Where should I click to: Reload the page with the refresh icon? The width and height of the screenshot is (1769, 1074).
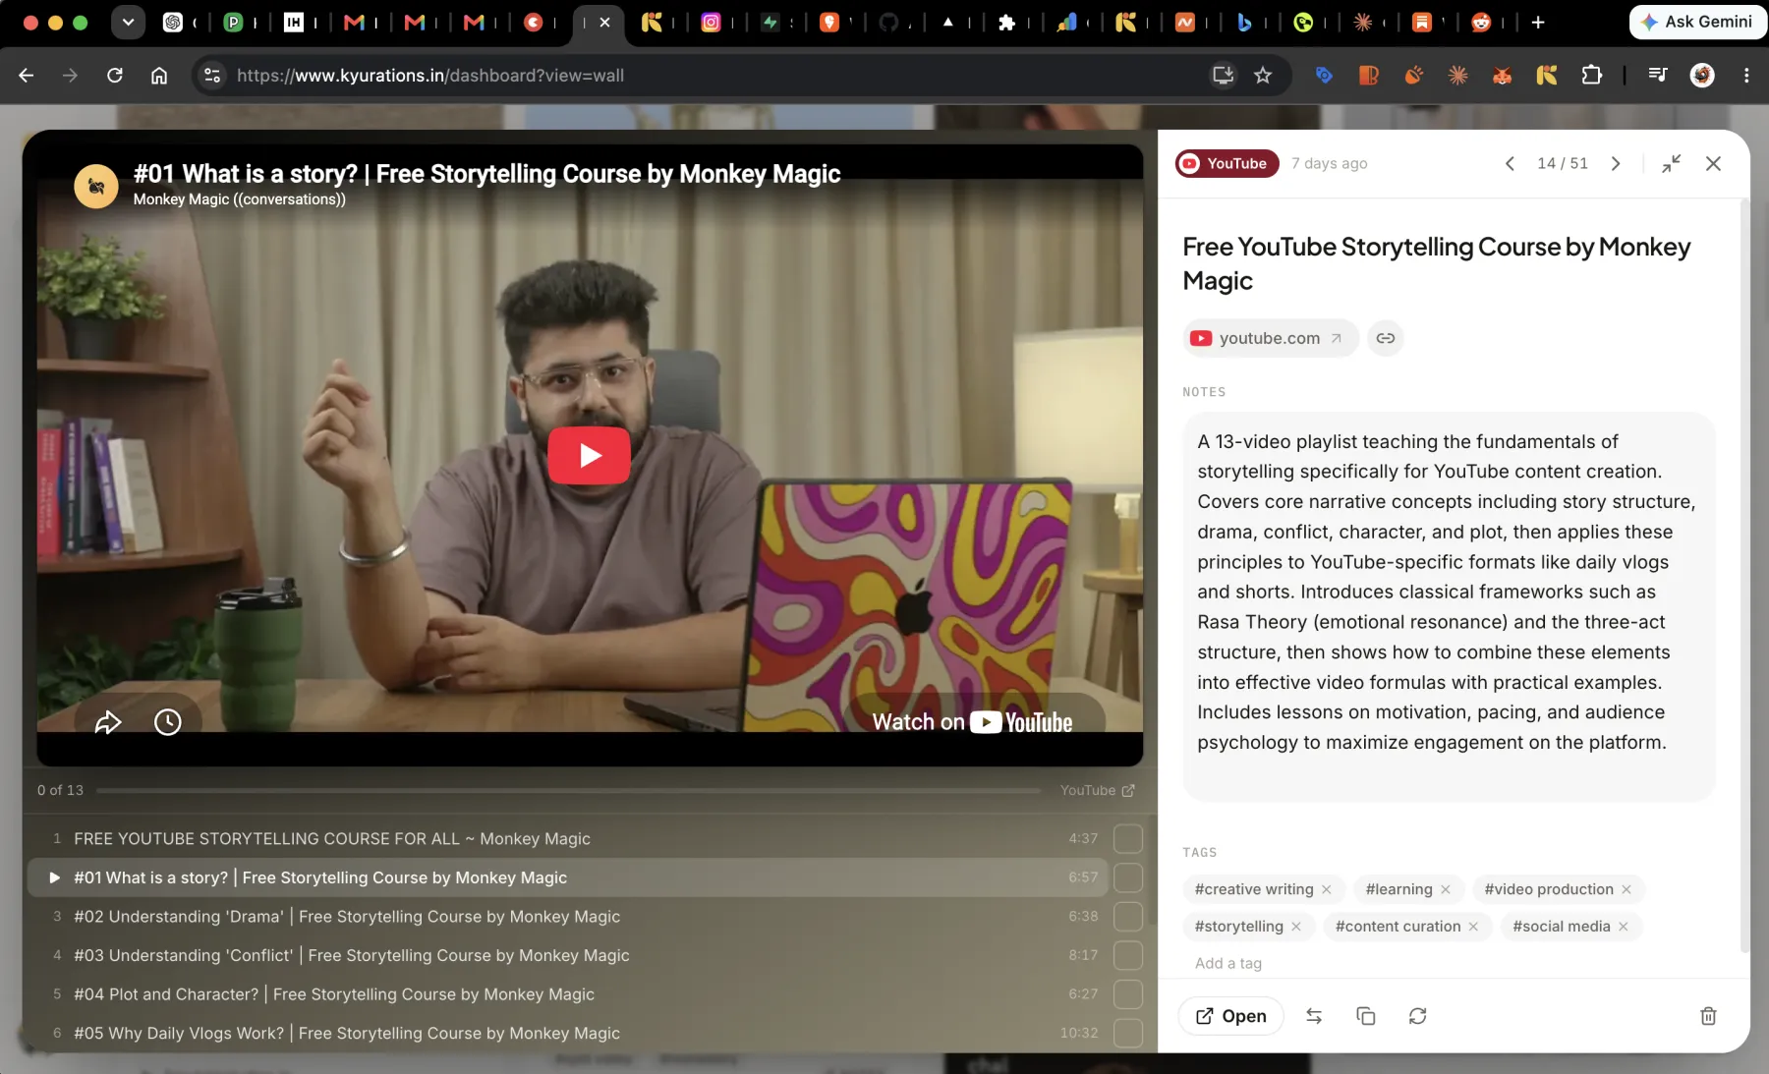click(115, 75)
